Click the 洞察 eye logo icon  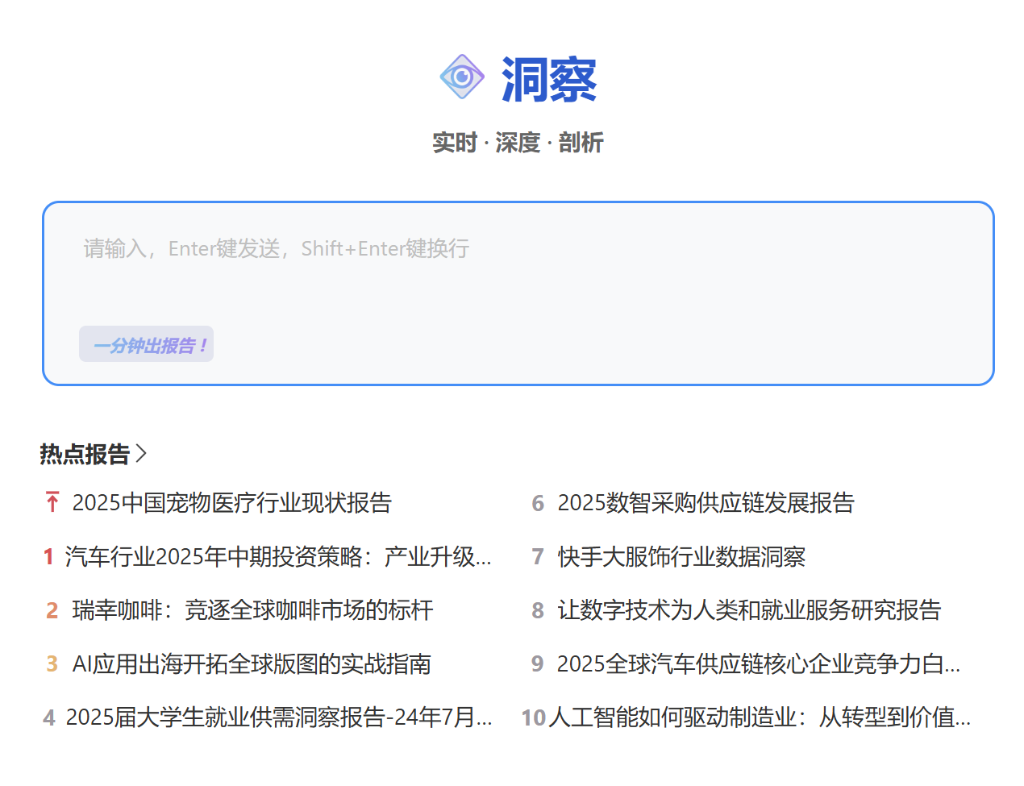[x=461, y=77]
